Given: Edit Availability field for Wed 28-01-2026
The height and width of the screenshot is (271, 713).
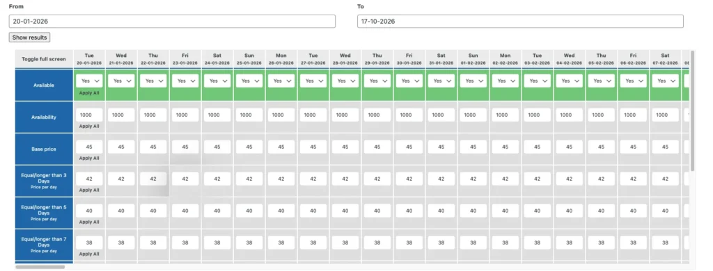Looking at the screenshot, I should [345, 115].
